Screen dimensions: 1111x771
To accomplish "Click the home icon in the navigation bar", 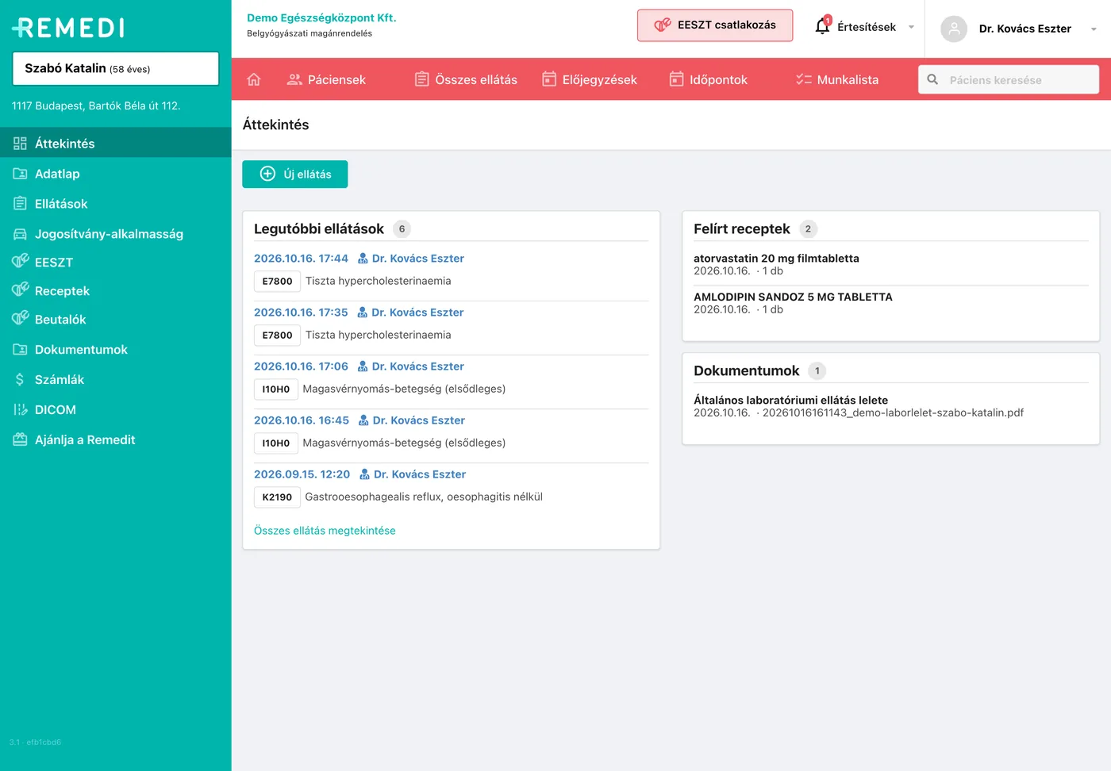I will coord(254,79).
